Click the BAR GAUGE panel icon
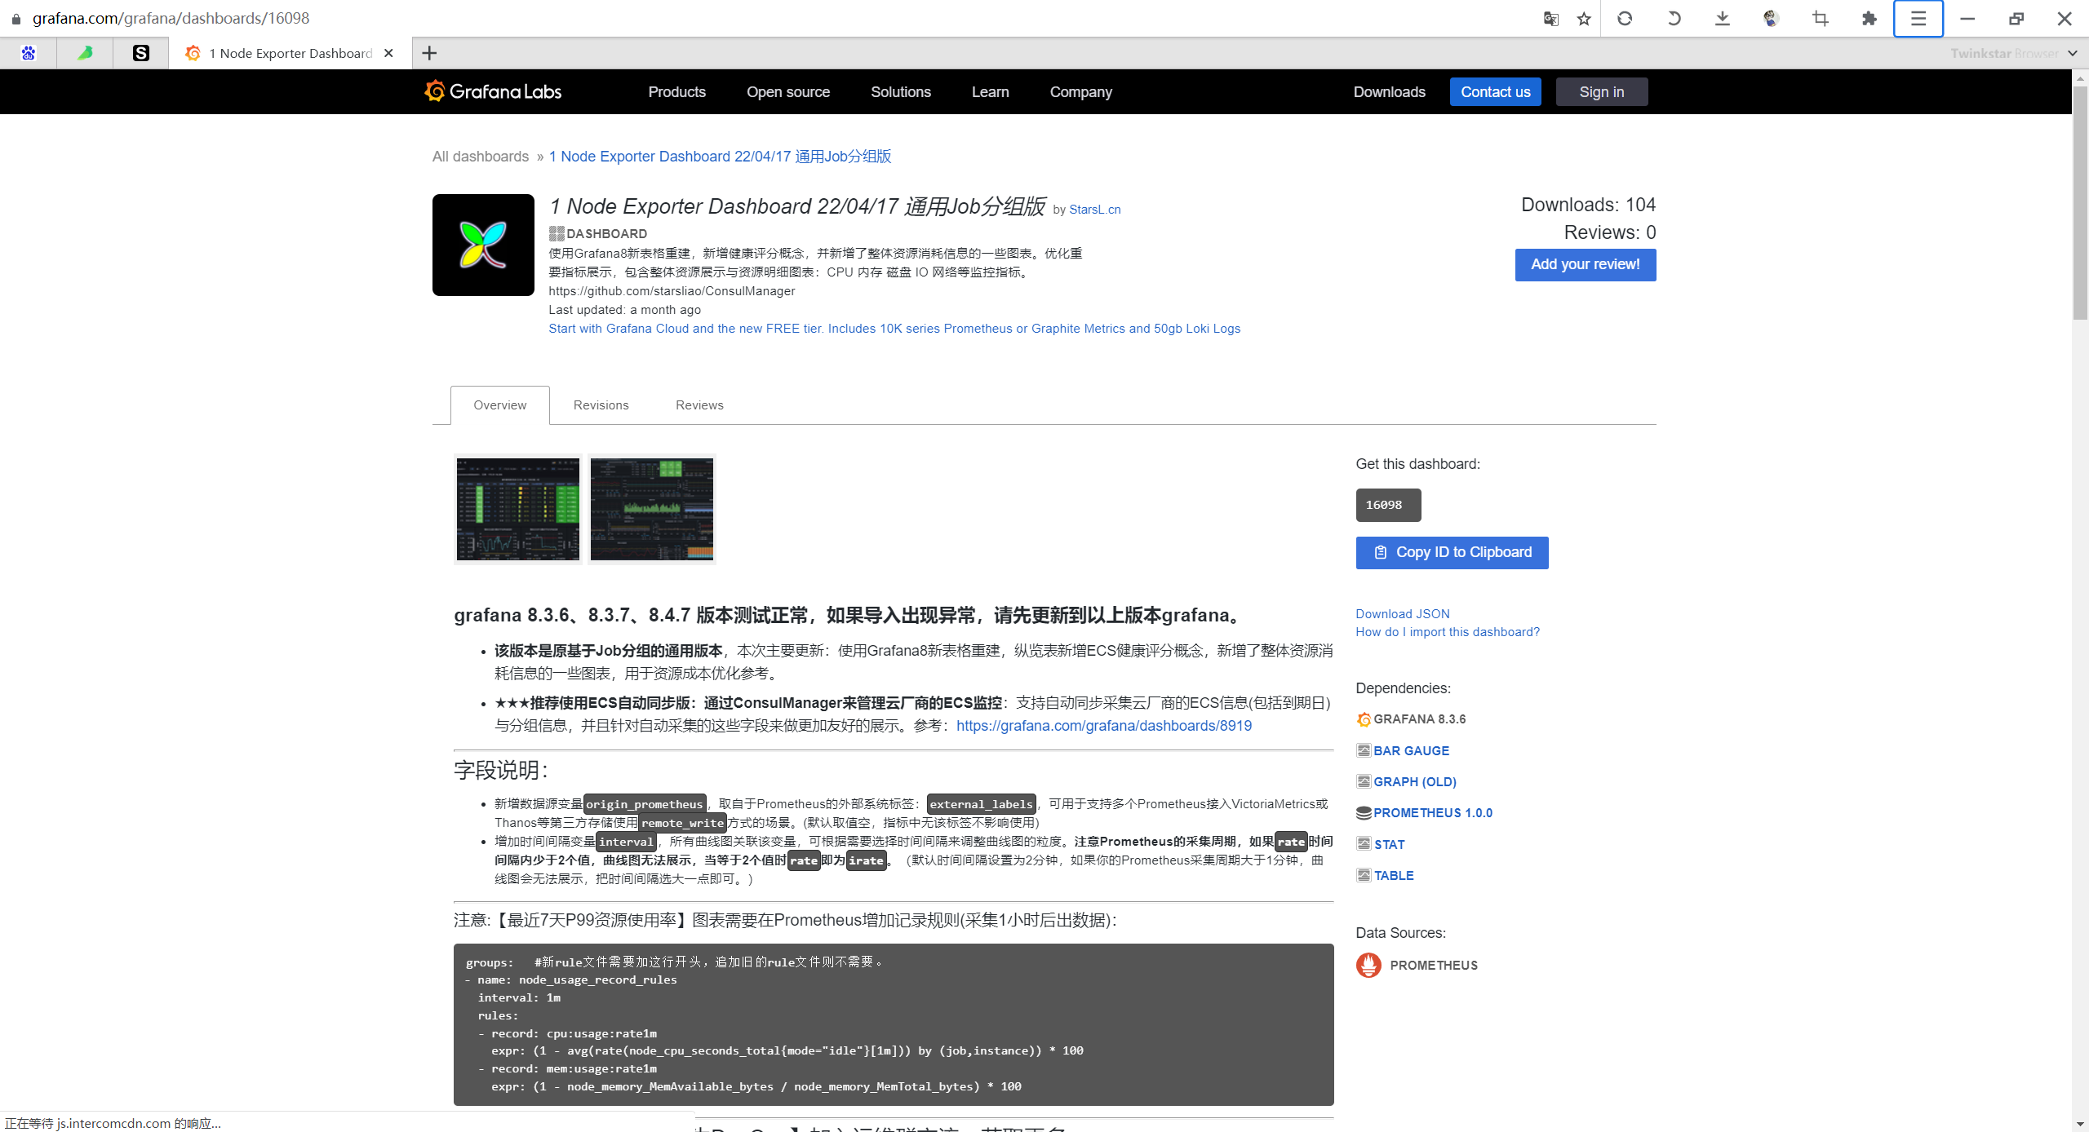 [x=1364, y=750]
